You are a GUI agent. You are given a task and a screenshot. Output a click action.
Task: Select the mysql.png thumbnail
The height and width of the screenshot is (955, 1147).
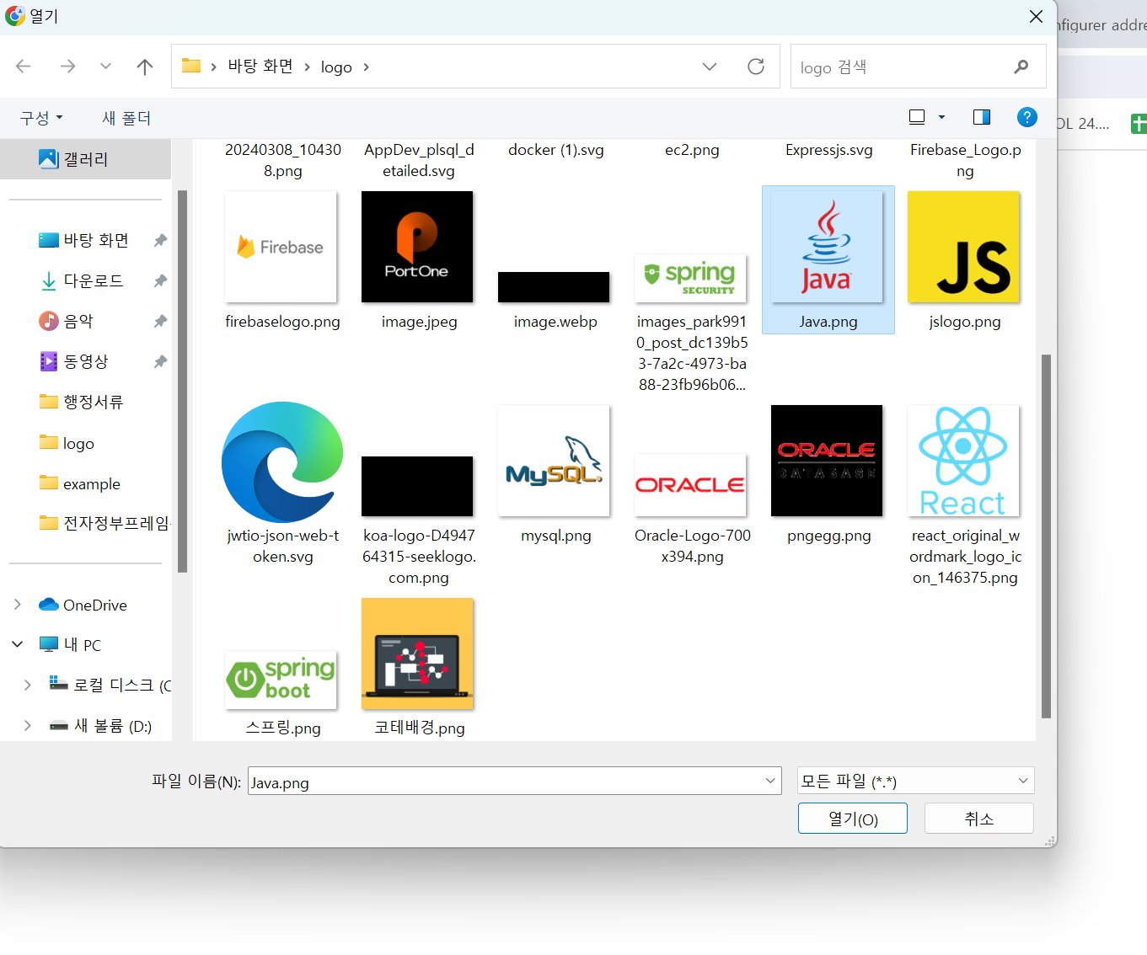[554, 461]
